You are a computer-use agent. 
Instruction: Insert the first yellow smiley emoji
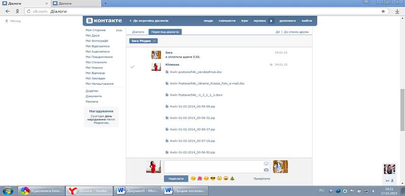tap(193, 178)
